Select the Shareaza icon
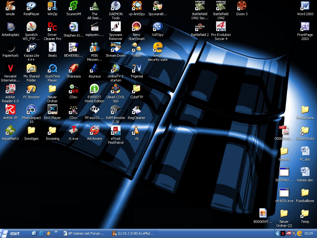The height and width of the screenshot is (238, 317). (74, 70)
